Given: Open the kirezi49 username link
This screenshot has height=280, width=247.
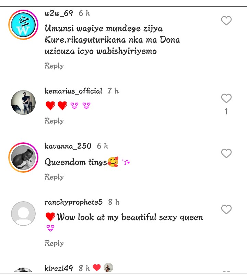Looking at the screenshot, I should point(59,268).
